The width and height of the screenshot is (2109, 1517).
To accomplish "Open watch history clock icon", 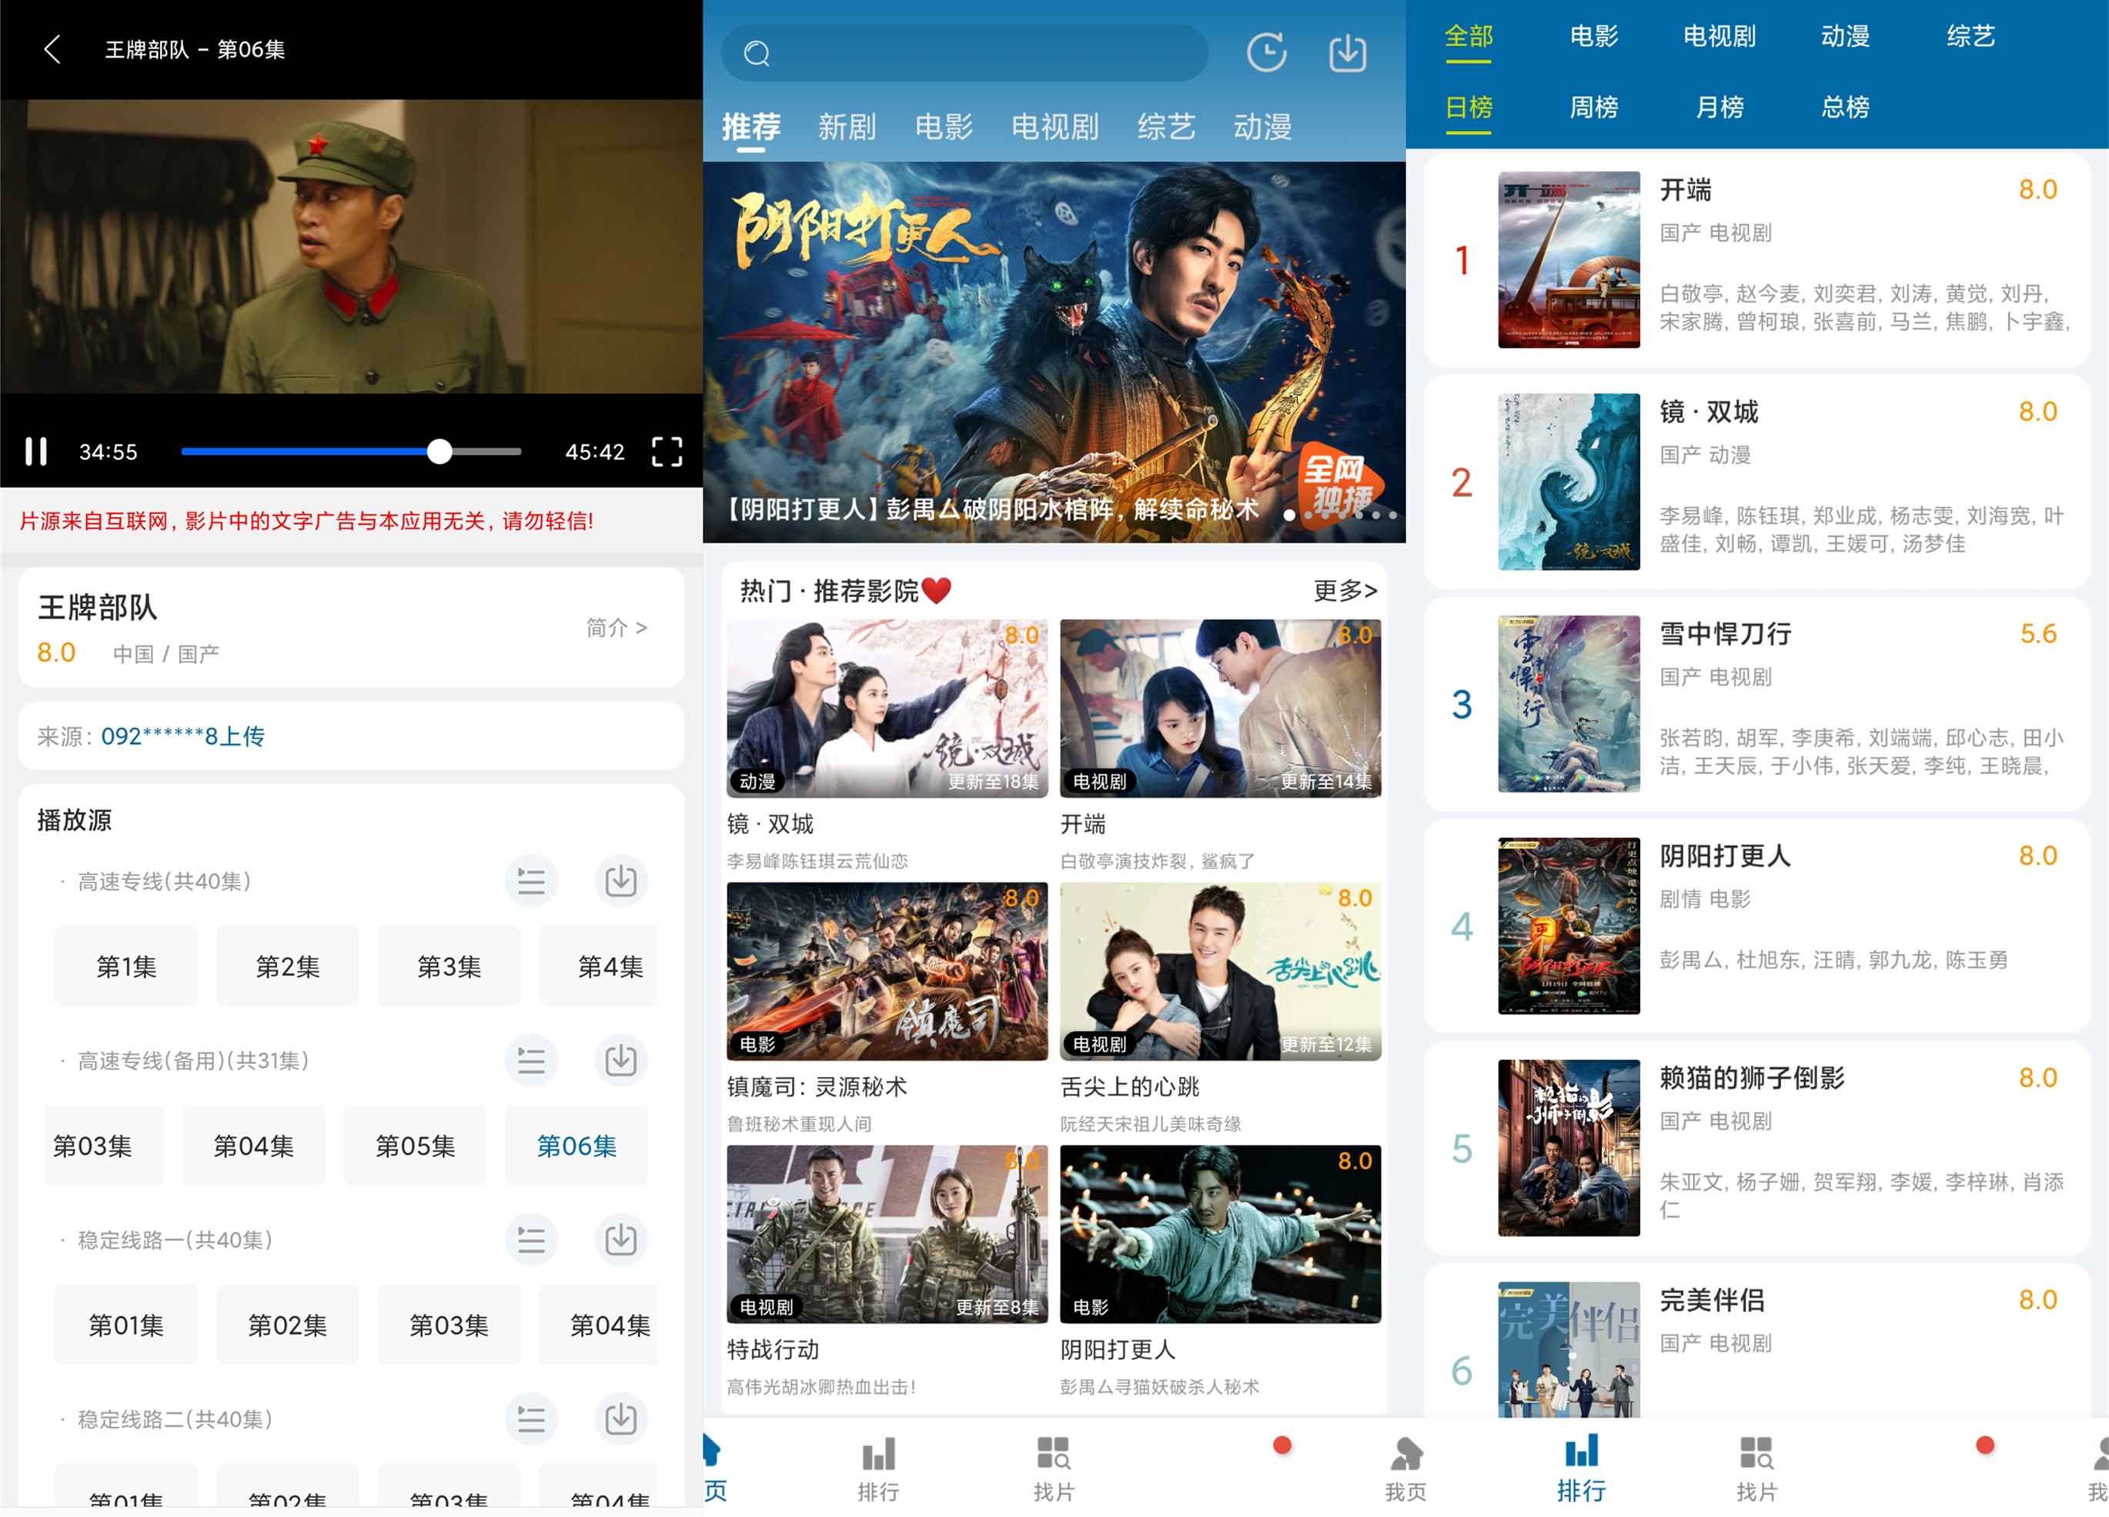I will tap(1266, 53).
